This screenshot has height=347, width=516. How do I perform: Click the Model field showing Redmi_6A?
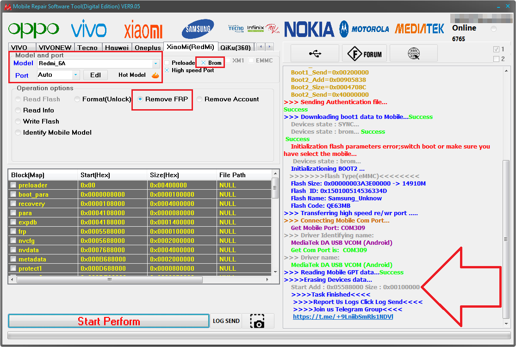point(98,63)
